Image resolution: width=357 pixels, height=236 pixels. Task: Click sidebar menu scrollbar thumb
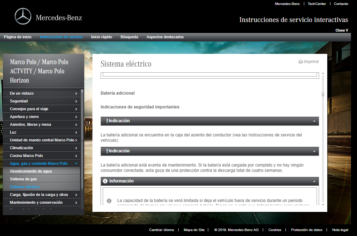[x=82, y=141]
